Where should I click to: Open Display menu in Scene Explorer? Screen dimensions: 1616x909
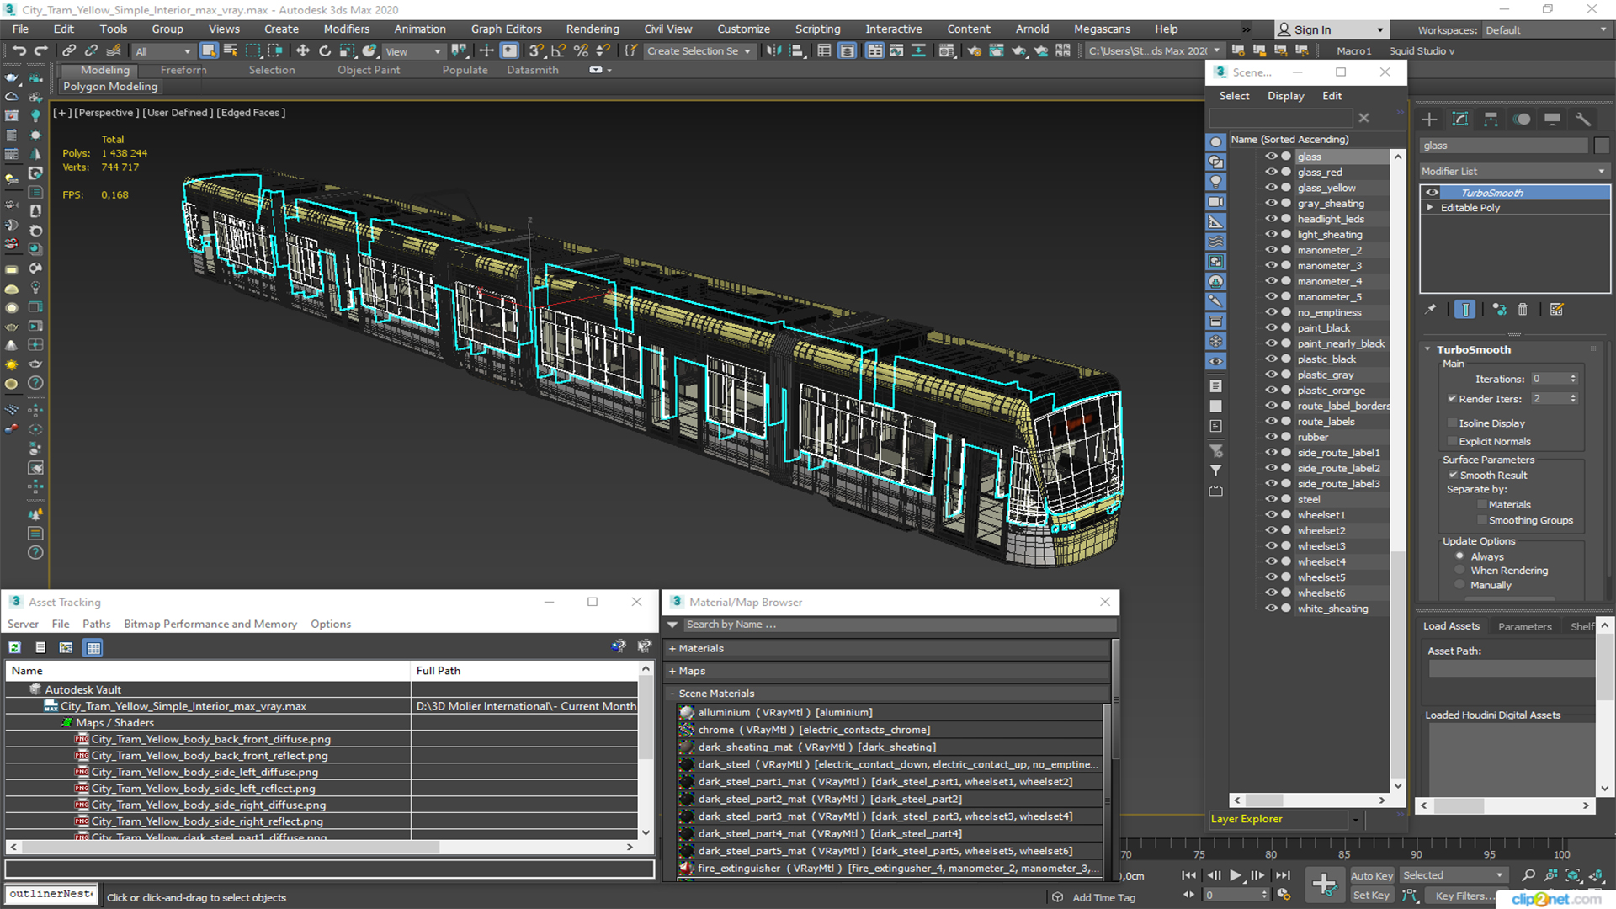click(x=1286, y=96)
